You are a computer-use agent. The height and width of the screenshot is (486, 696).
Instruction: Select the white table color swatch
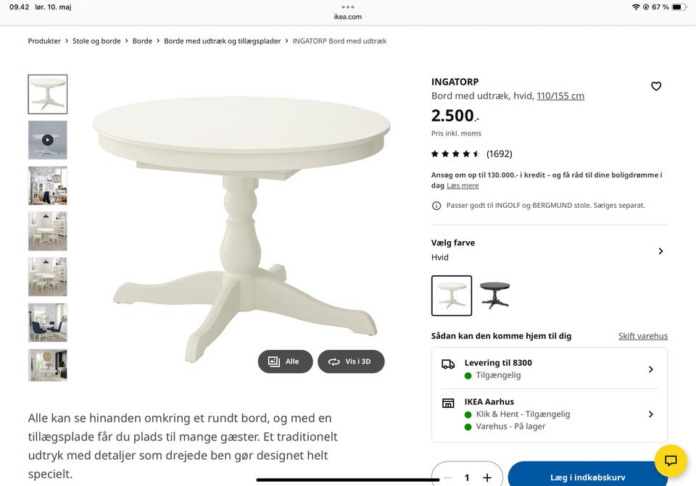452,296
